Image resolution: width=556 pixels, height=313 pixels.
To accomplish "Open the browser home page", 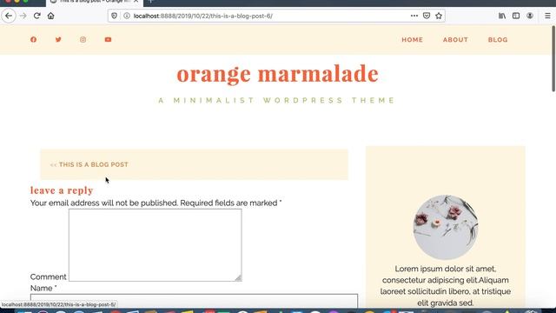I will 50,16.
